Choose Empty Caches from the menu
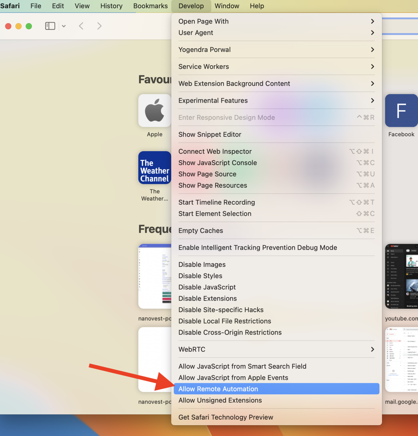418x436 pixels. [201, 231]
